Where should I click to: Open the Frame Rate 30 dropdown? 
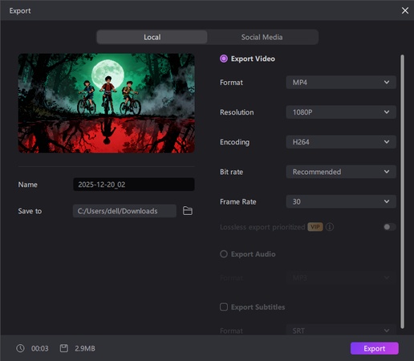341,201
